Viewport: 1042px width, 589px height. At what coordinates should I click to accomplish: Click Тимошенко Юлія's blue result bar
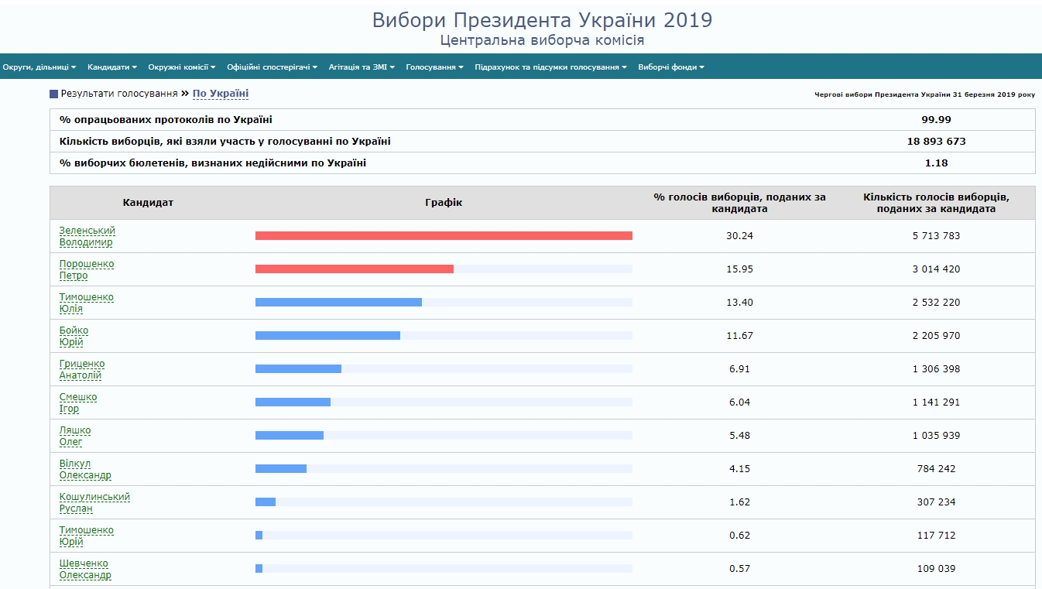[x=338, y=303]
